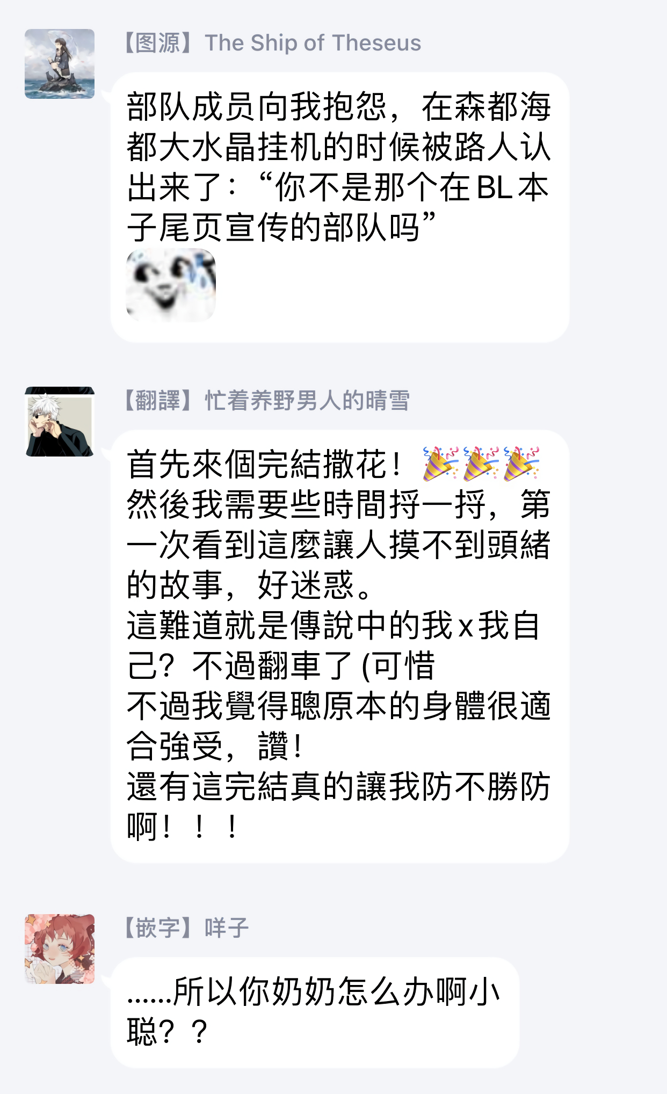
Task: Click the crying panda sticker image
Action: pyautogui.click(x=171, y=285)
